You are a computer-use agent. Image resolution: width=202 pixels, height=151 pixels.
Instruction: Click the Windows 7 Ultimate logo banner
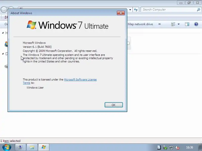[x=67, y=25]
